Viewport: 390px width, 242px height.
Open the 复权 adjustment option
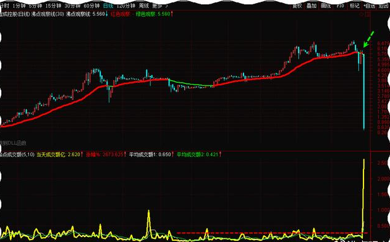[x=297, y=6]
